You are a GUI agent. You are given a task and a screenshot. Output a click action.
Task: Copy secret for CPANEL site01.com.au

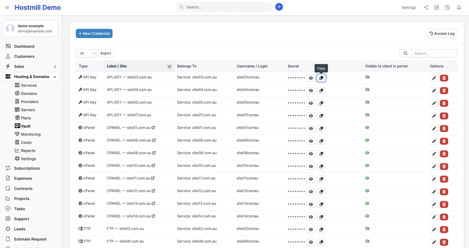(321, 129)
